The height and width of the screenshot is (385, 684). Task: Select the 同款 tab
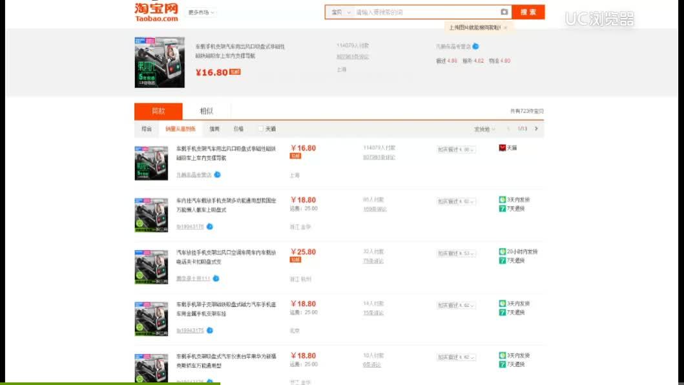(x=158, y=111)
